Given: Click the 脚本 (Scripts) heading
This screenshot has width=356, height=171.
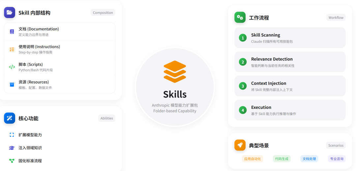Looking at the screenshot, I should point(31,64).
